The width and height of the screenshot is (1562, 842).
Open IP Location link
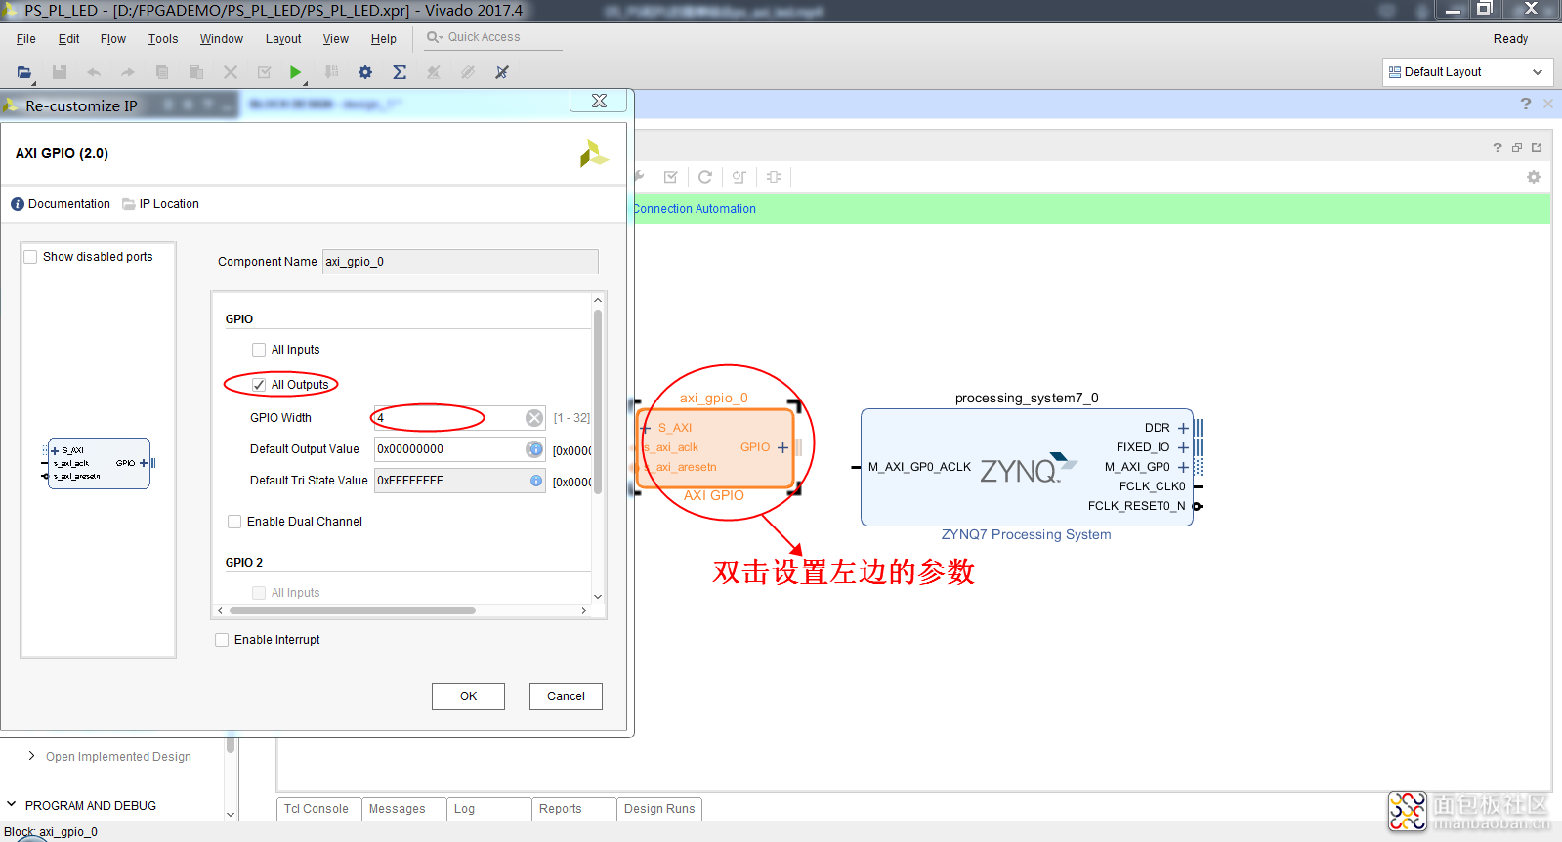[169, 204]
